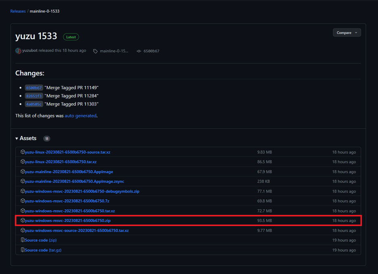This screenshot has width=378, height=274.
Task: Click the yuzubot avatar icon
Action: tap(18, 51)
